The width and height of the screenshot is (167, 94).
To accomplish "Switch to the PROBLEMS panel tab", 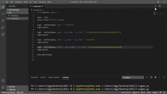I will (x=34, y=77).
